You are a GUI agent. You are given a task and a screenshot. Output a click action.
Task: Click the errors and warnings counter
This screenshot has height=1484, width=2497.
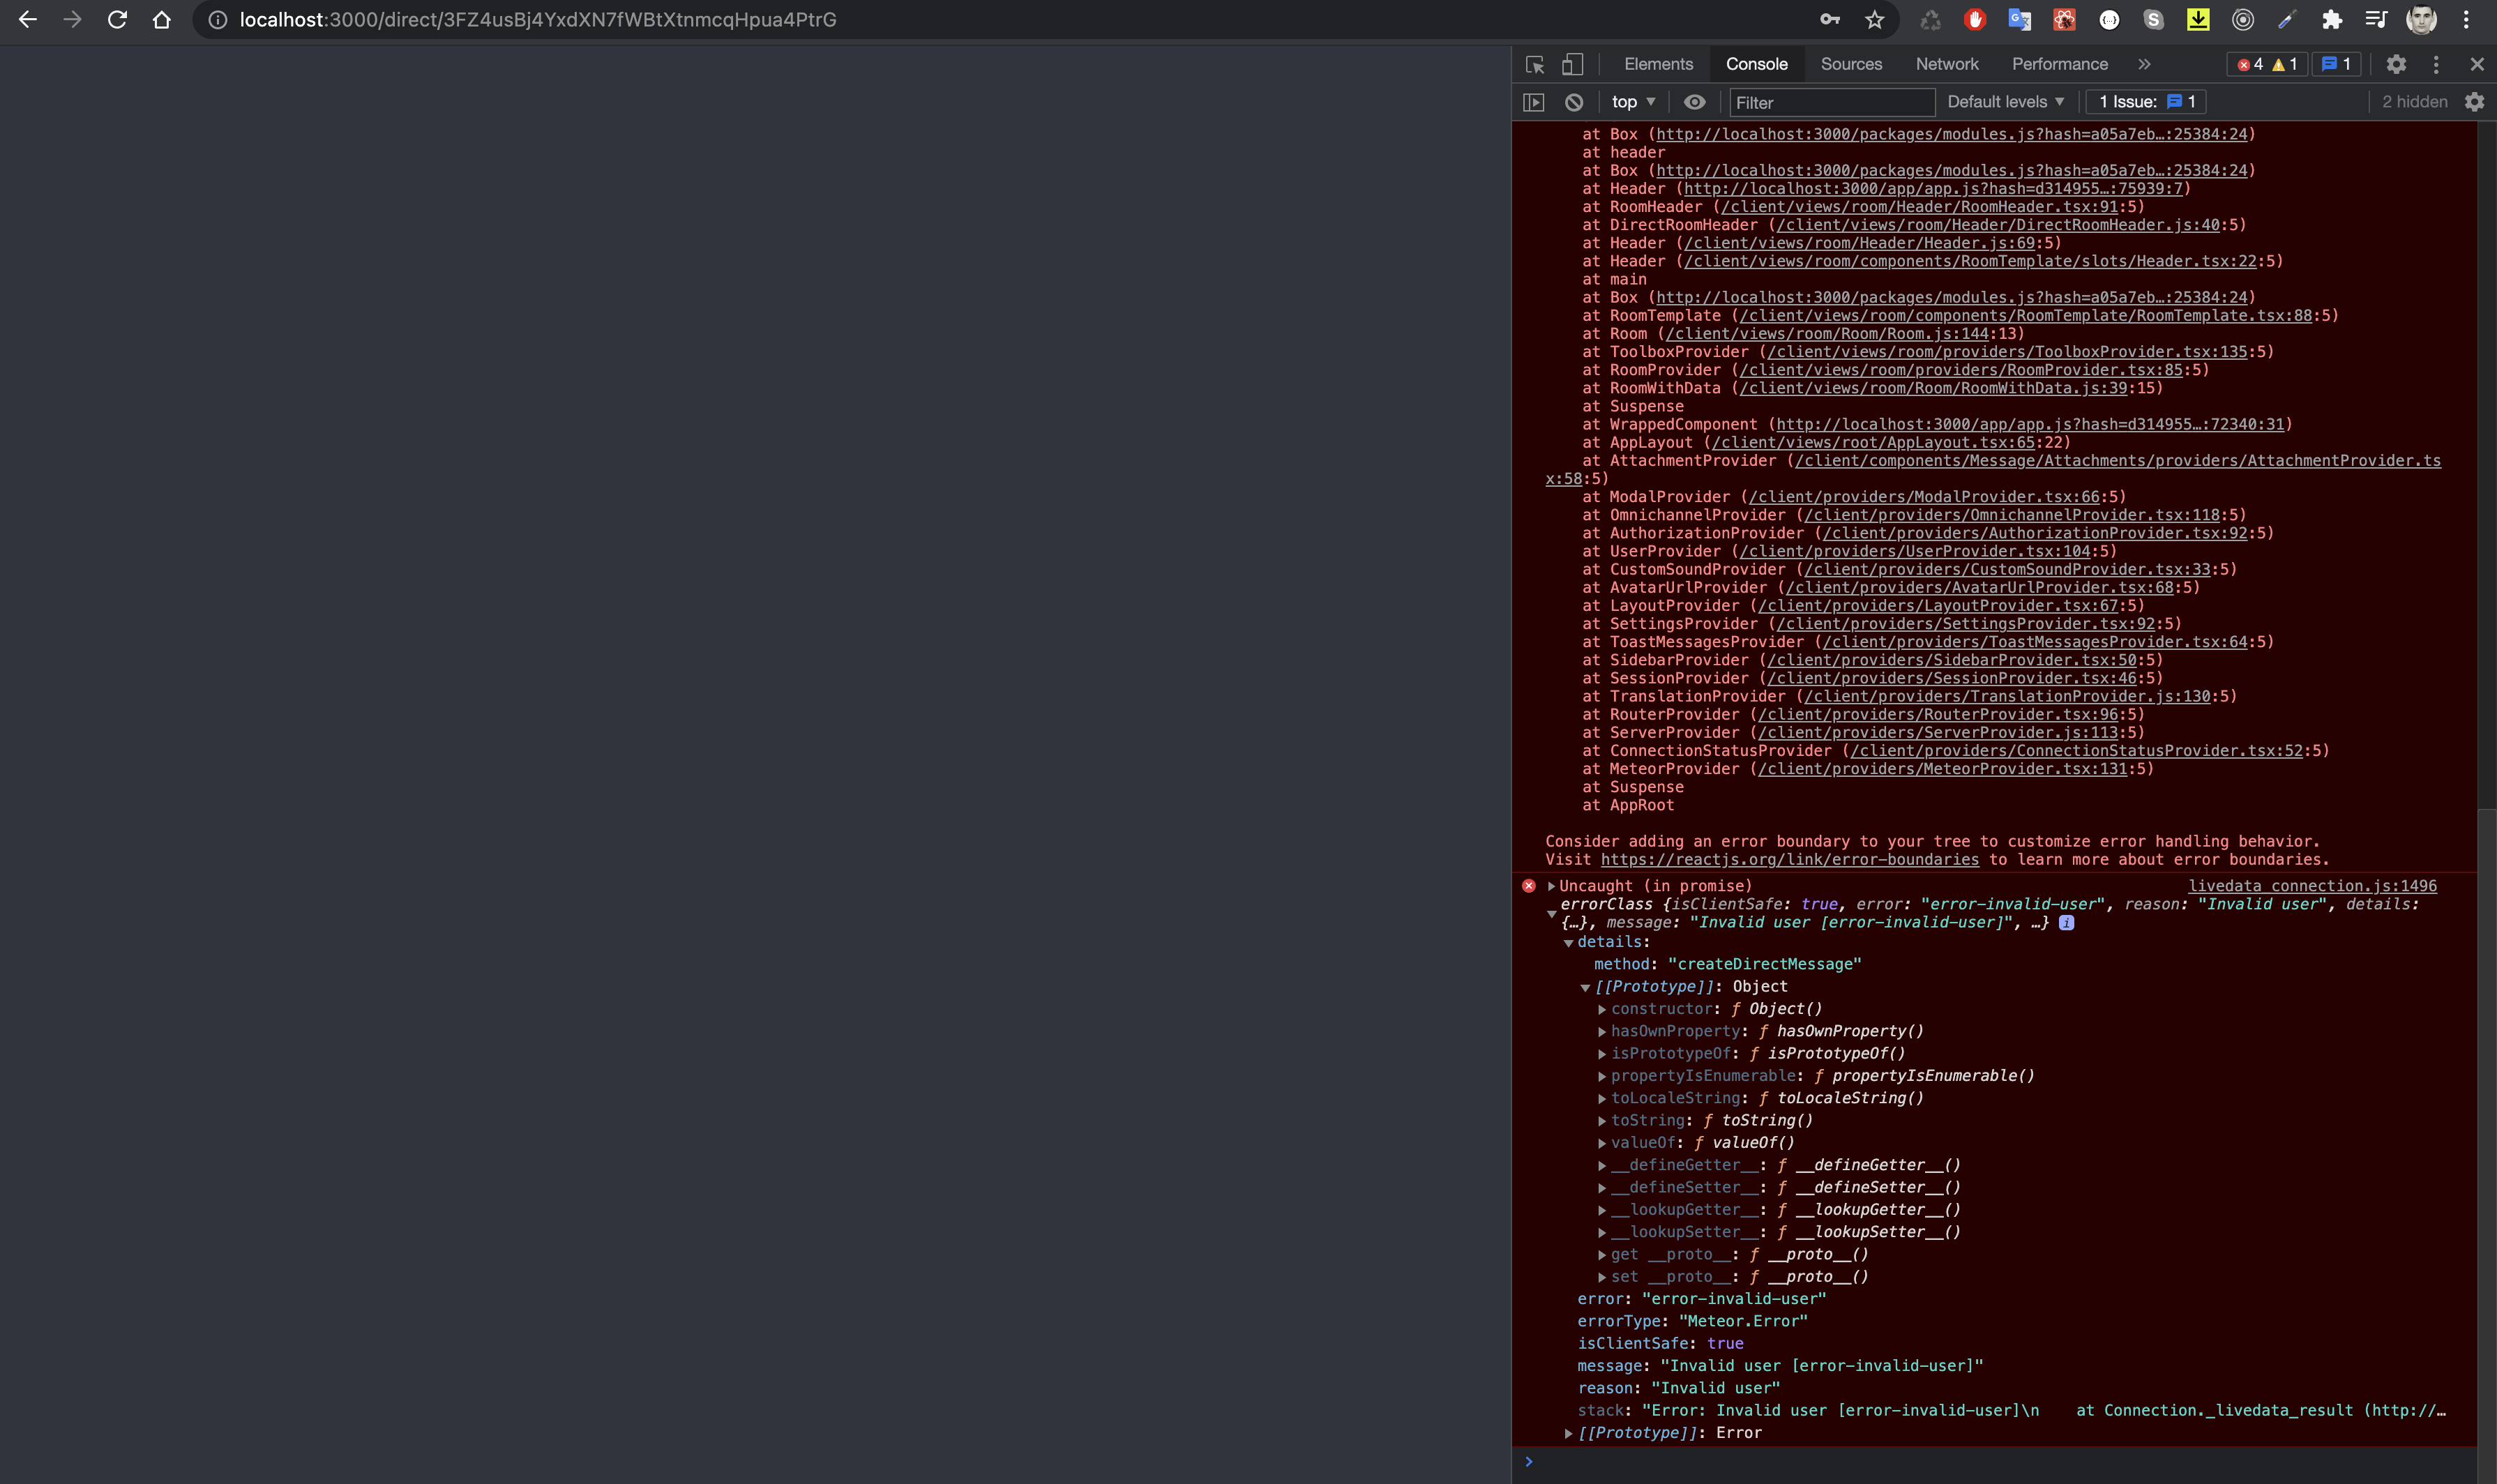tap(2267, 65)
